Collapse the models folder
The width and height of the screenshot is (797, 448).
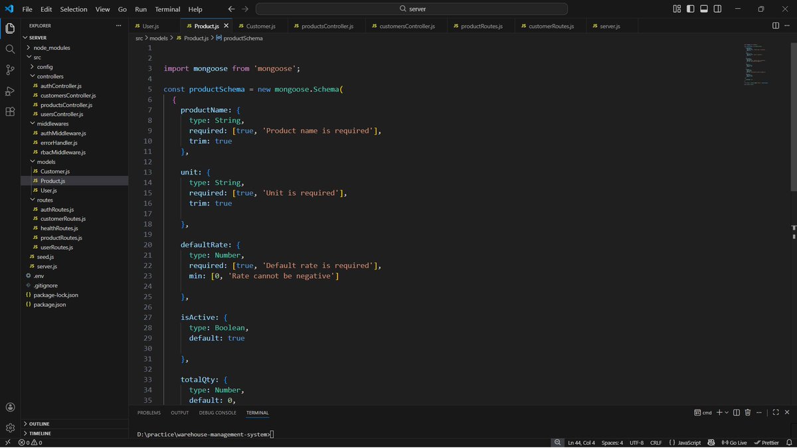point(32,161)
